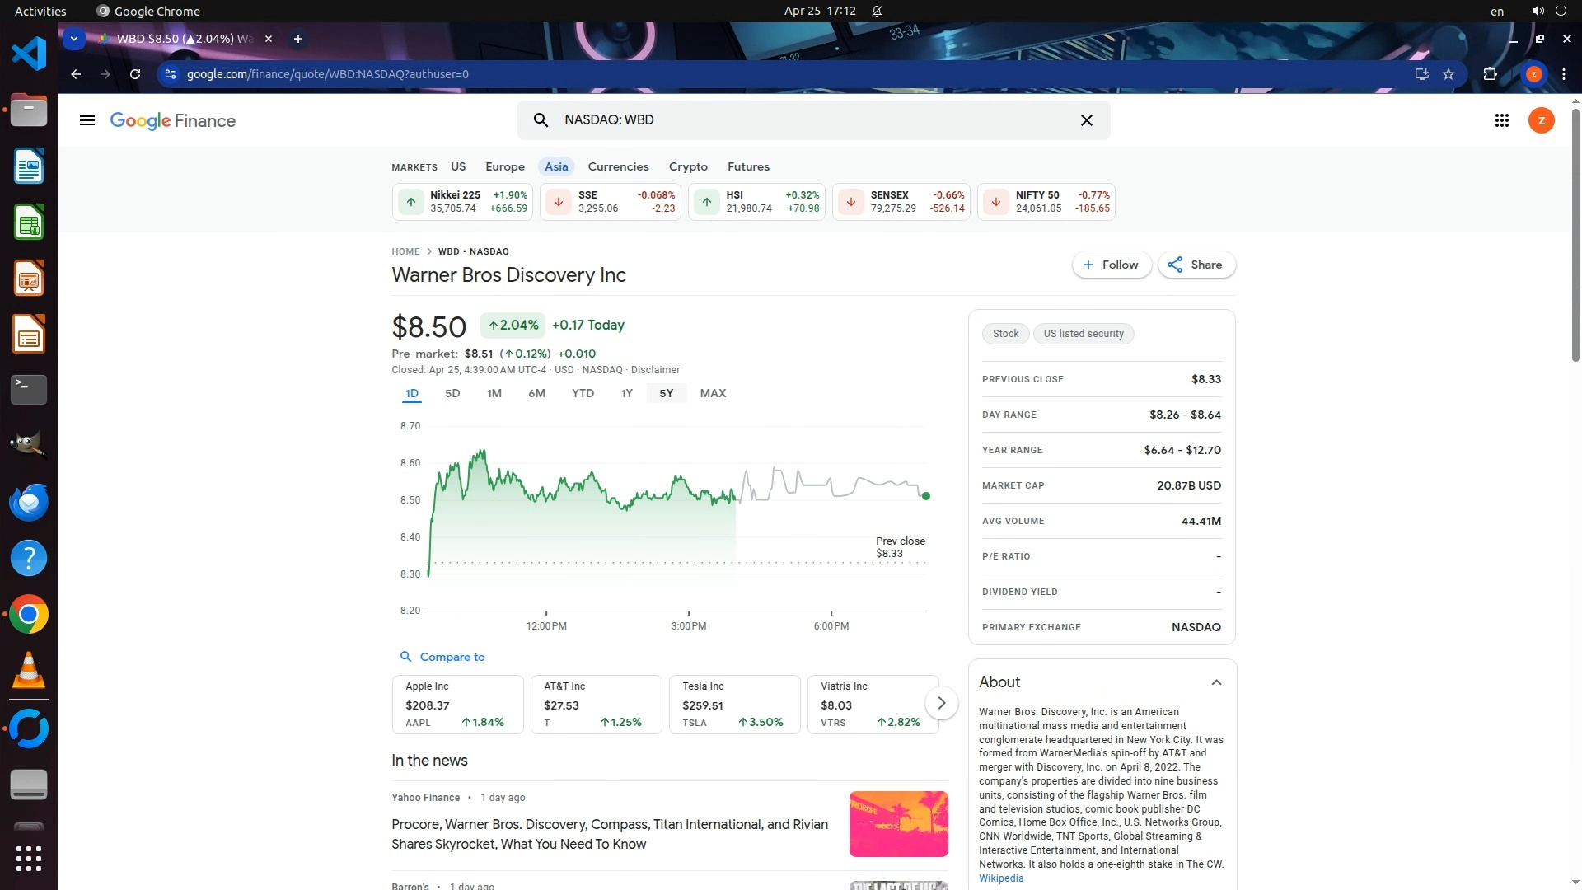
Task: Open the Wikipedia link in About
Action: pos(1000,878)
